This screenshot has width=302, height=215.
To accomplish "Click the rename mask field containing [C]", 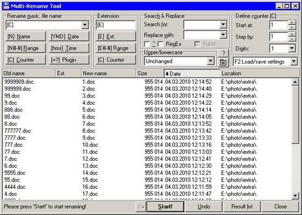I will (x=43, y=25).
